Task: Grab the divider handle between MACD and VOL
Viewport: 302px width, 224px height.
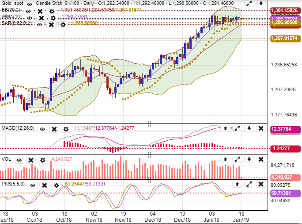Action: 150,154
